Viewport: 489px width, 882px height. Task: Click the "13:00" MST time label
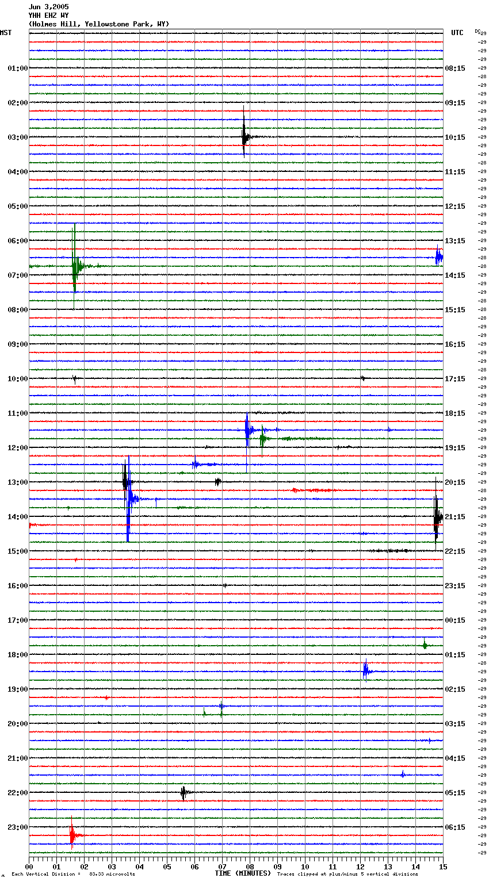(18, 482)
